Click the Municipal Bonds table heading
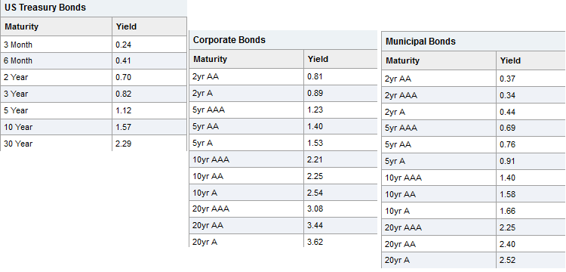Image resolution: width=566 pixels, height=272 pixels. (x=420, y=42)
